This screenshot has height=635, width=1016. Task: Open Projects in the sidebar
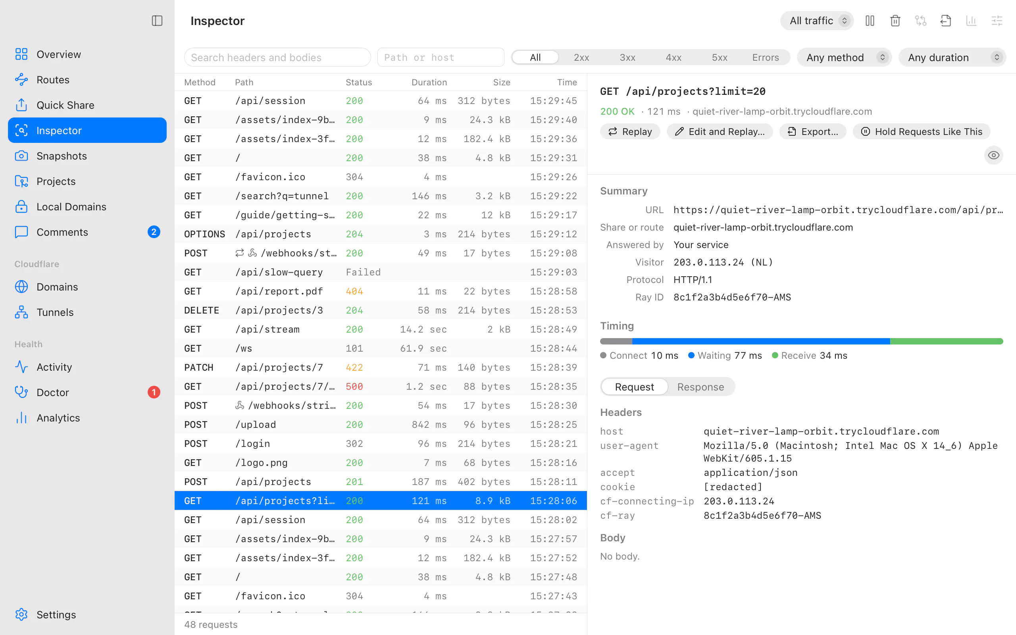pos(87,181)
